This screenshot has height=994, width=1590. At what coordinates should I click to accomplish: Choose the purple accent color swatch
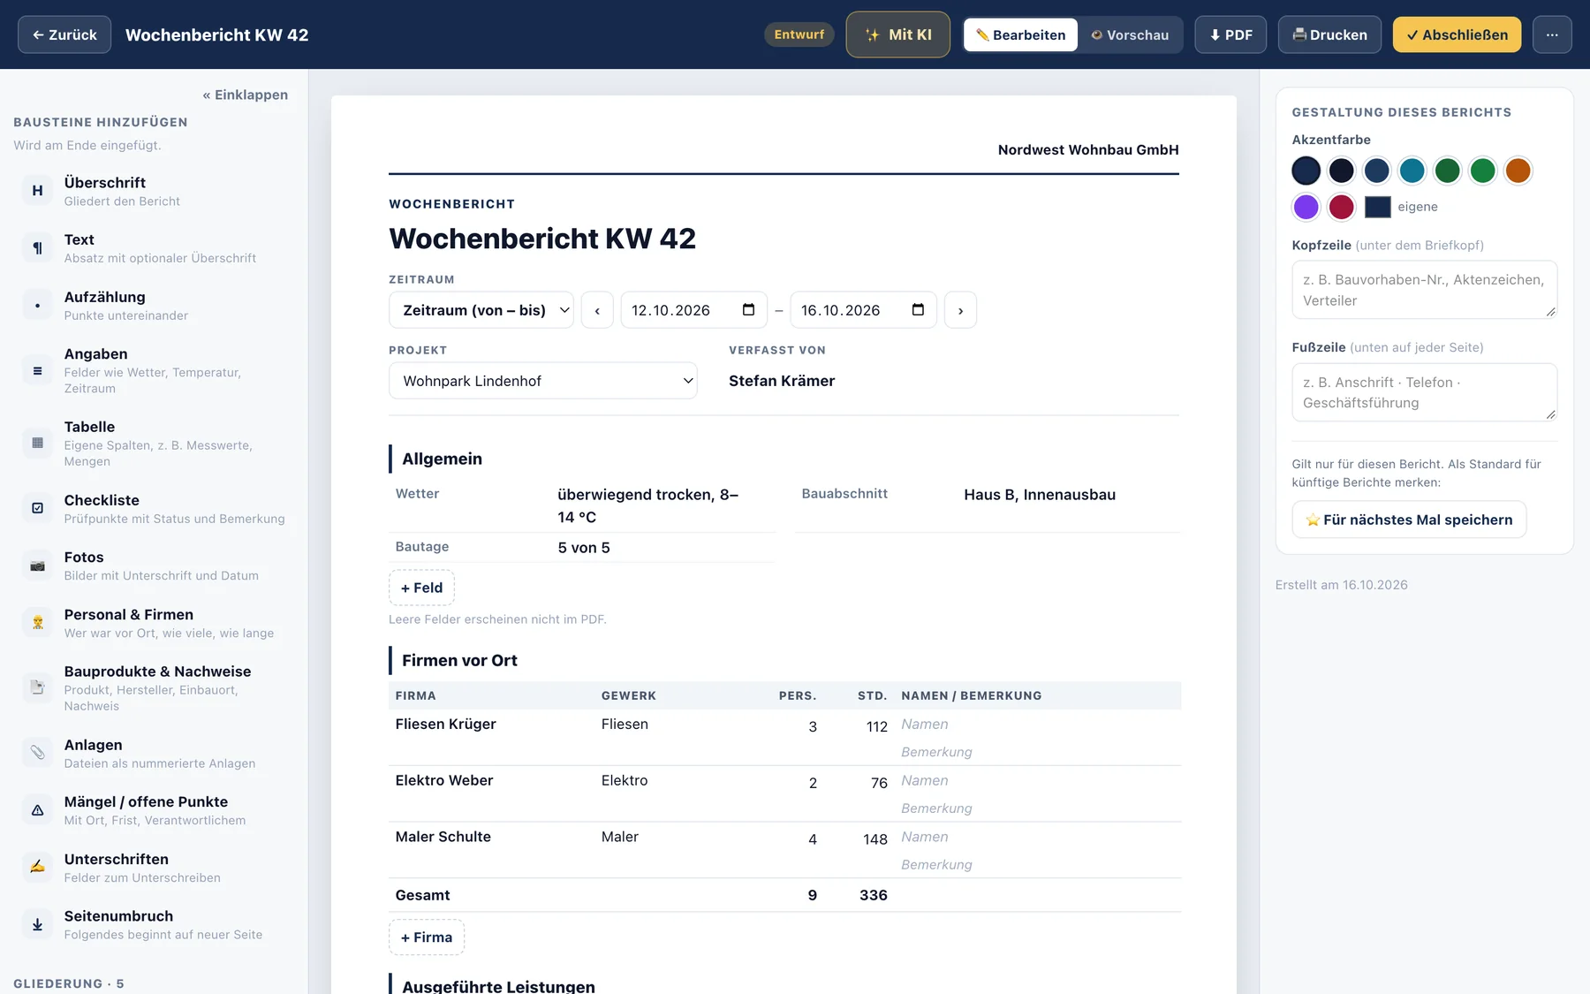pyautogui.click(x=1306, y=207)
